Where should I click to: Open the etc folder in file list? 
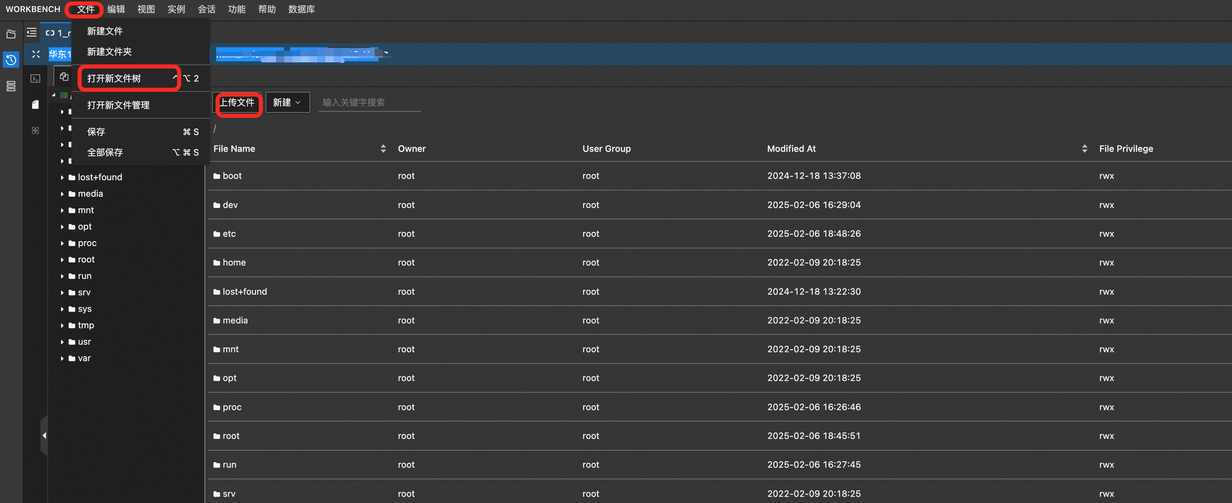[229, 234]
